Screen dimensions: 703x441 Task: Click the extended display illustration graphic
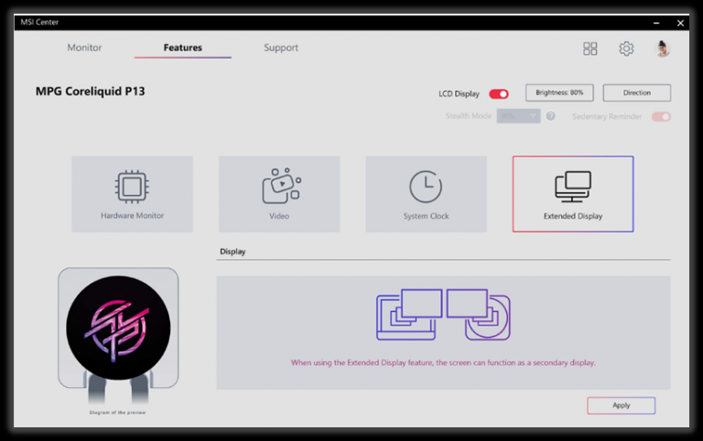[443, 315]
